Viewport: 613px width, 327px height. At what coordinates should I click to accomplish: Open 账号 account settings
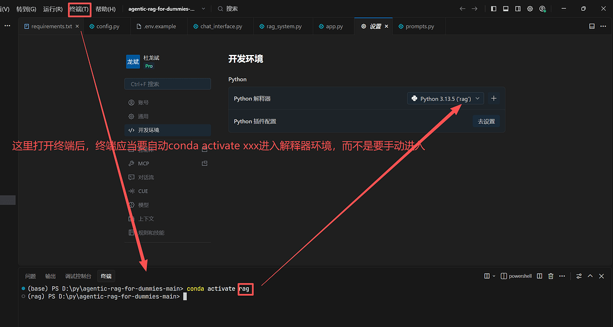tap(168, 102)
